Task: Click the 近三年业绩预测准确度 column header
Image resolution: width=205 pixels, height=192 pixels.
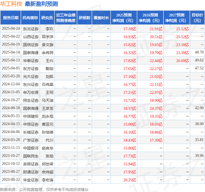Action: (66, 18)
